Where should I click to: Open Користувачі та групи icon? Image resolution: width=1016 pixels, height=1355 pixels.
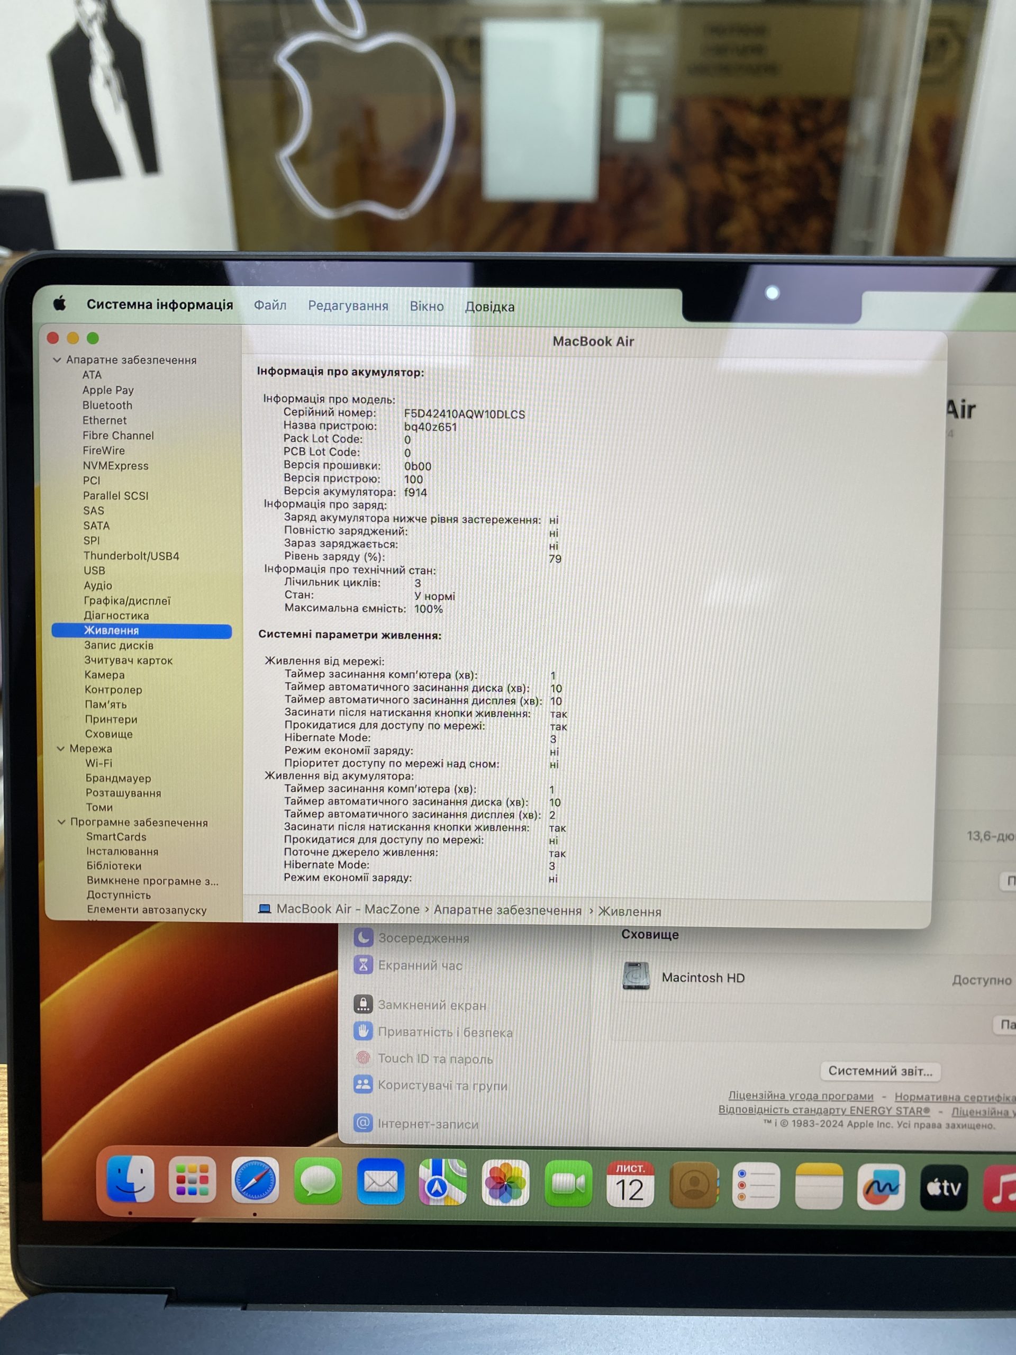click(x=363, y=1085)
